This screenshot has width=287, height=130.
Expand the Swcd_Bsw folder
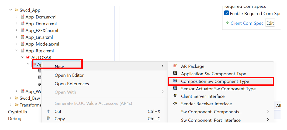11,98
